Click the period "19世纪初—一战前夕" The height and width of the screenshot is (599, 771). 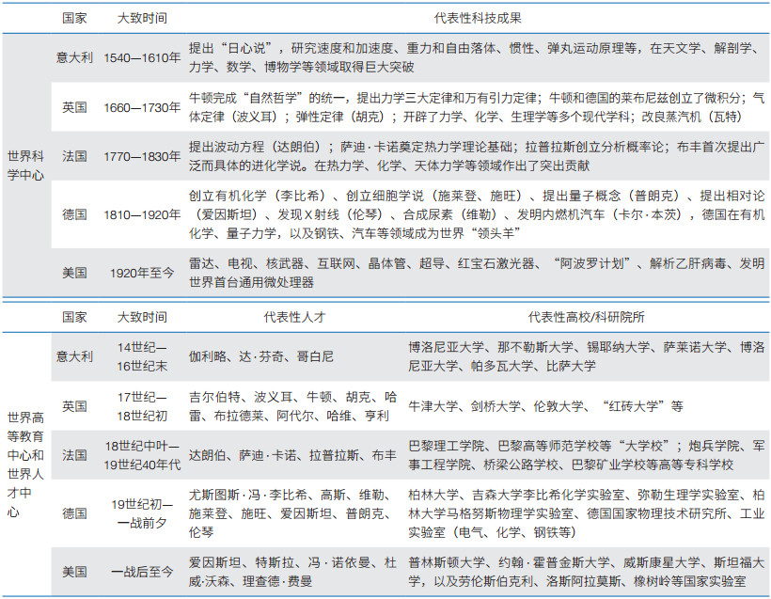[142, 513]
